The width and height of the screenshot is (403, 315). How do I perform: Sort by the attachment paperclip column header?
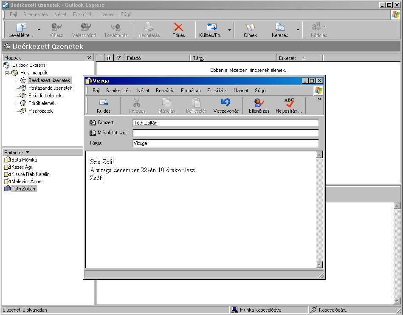[109, 58]
